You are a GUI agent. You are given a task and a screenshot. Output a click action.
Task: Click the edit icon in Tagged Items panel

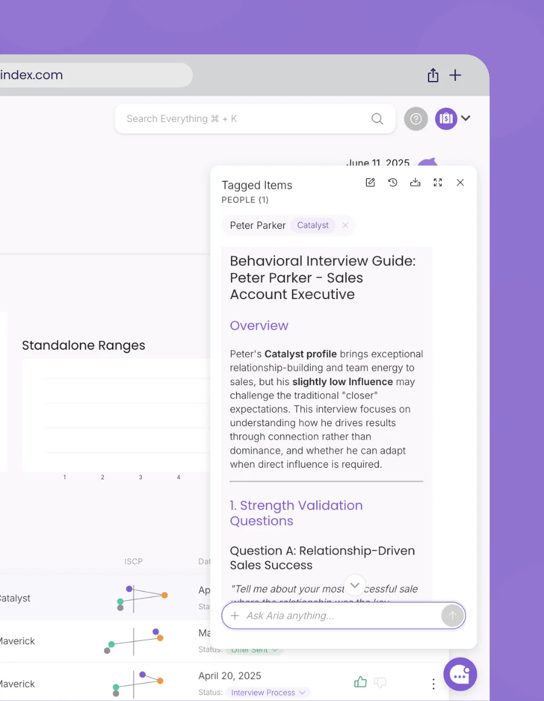pyautogui.click(x=370, y=183)
